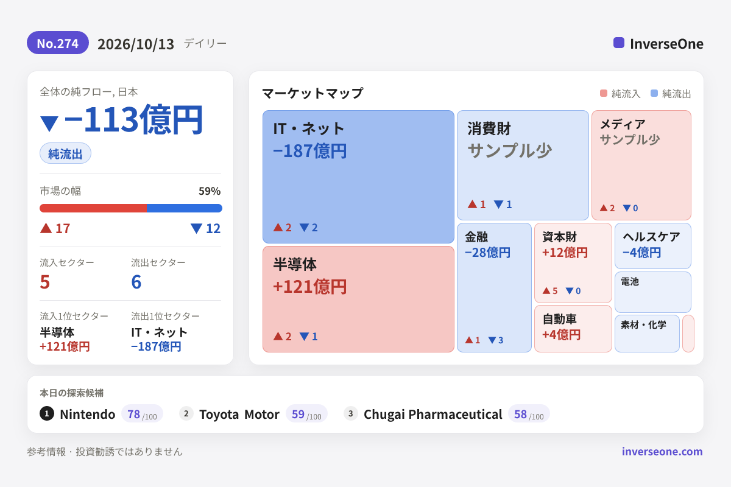Click the InverseOne purple square logo
This screenshot has width=731, height=487.
click(619, 43)
